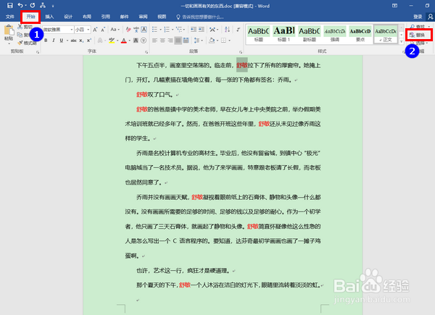Apply subscript formatting
This screenshot has height=315, width=435.
tap(81, 41)
